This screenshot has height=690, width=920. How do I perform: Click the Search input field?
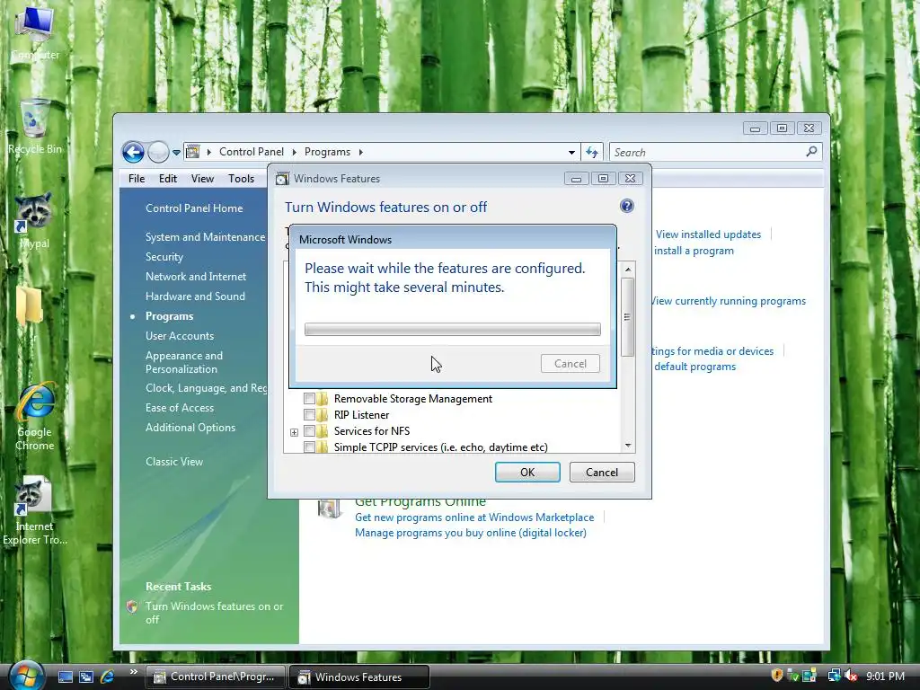(x=707, y=153)
